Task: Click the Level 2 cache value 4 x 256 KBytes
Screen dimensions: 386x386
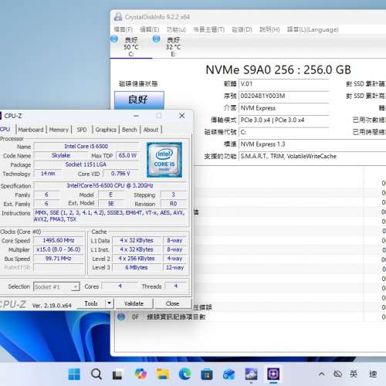Action: [x=137, y=259]
